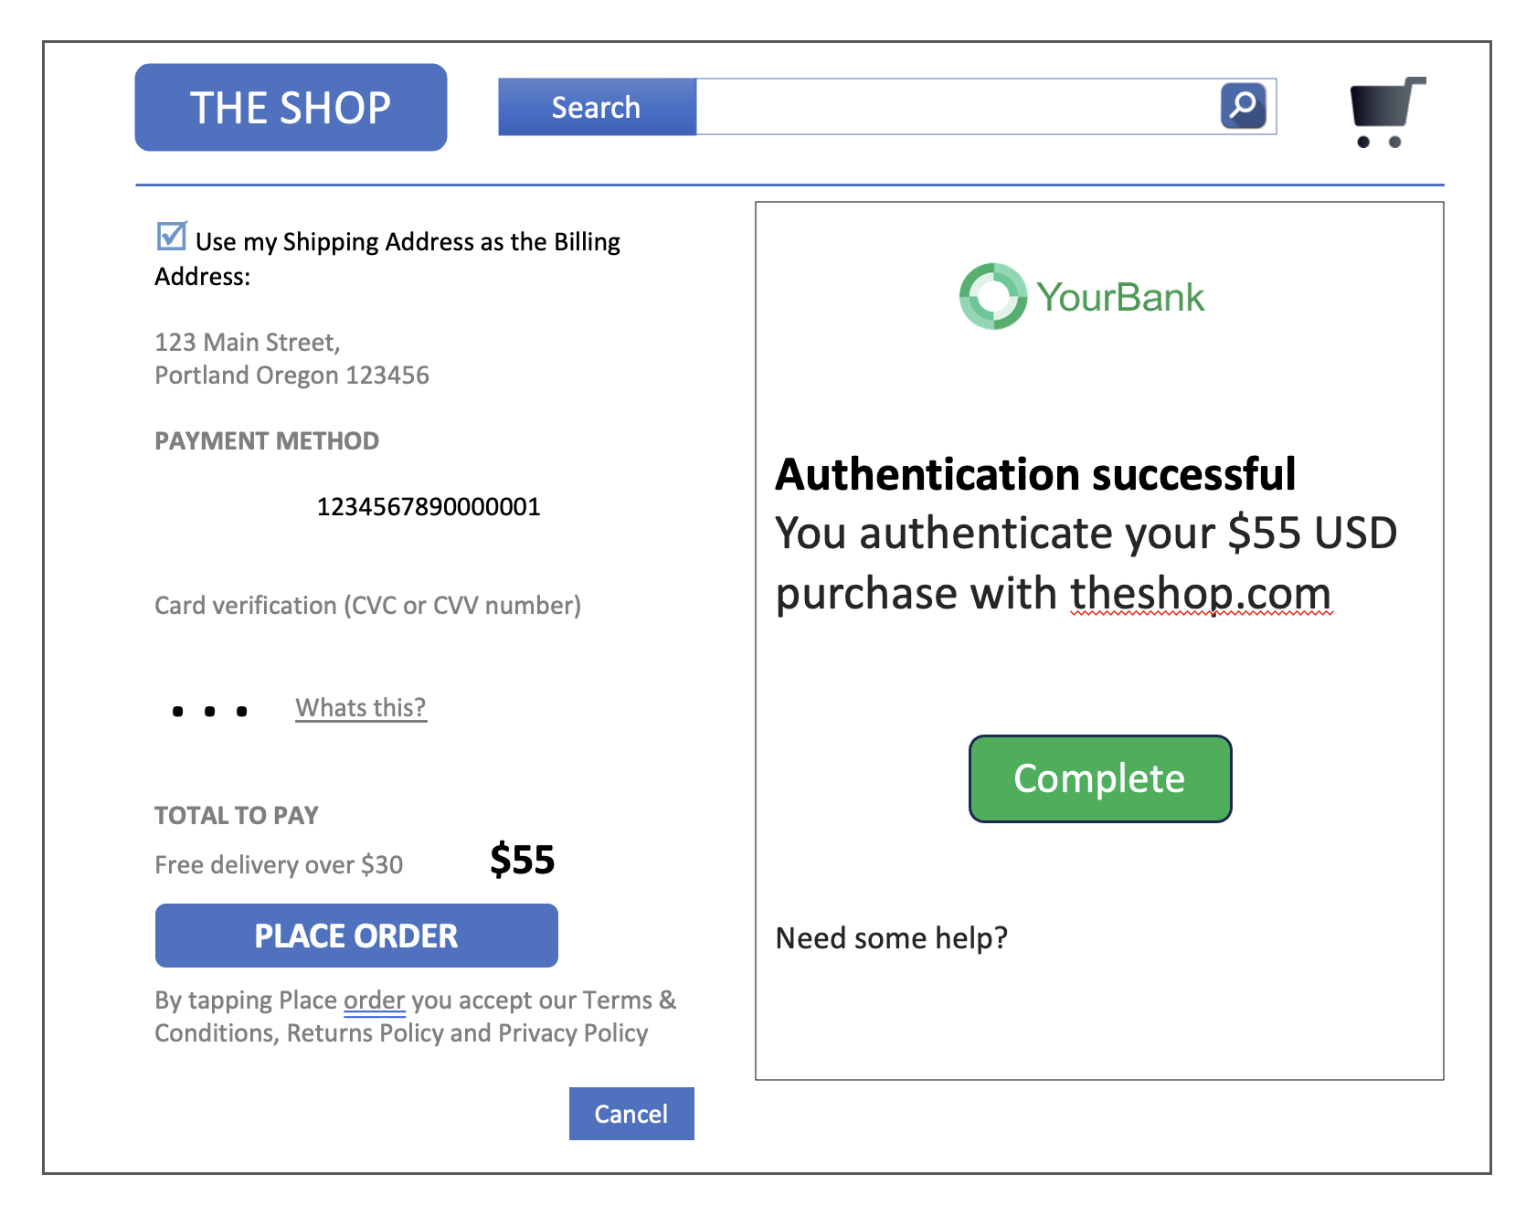Click the PLACE ORDER button
Viewport: 1526px width, 1206px height.
356,936
